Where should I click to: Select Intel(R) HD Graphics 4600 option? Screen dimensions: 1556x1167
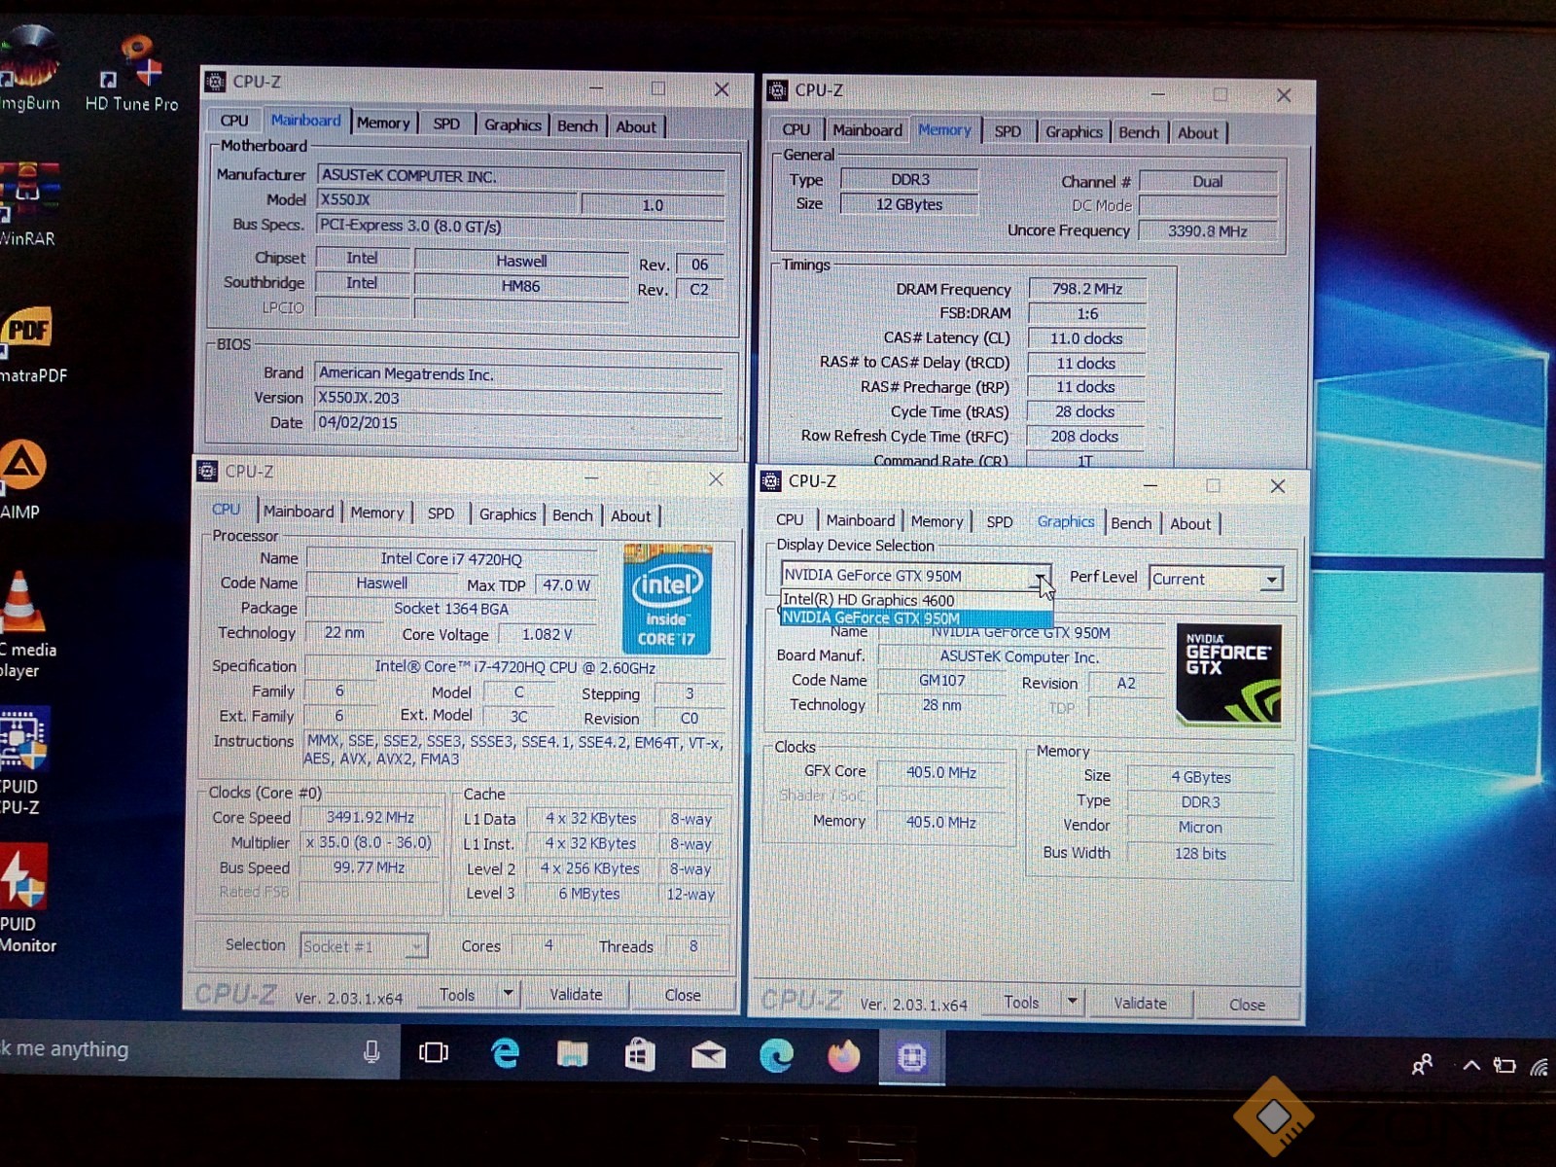[x=868, y=600]
